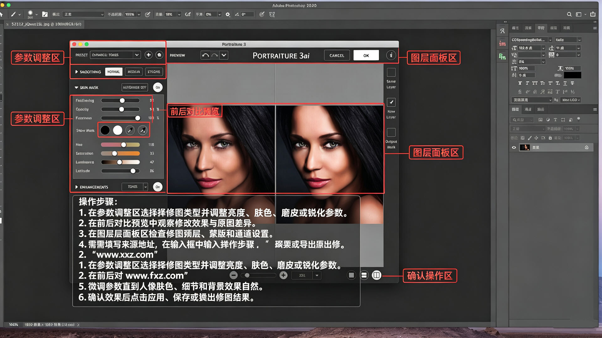Zoom out the preview with minus button
The image size is (602, 338).
[234, 275]
